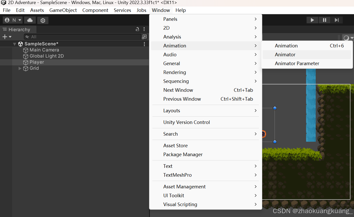Click the top blue collider handle in Scene

(x=275, y=108)
